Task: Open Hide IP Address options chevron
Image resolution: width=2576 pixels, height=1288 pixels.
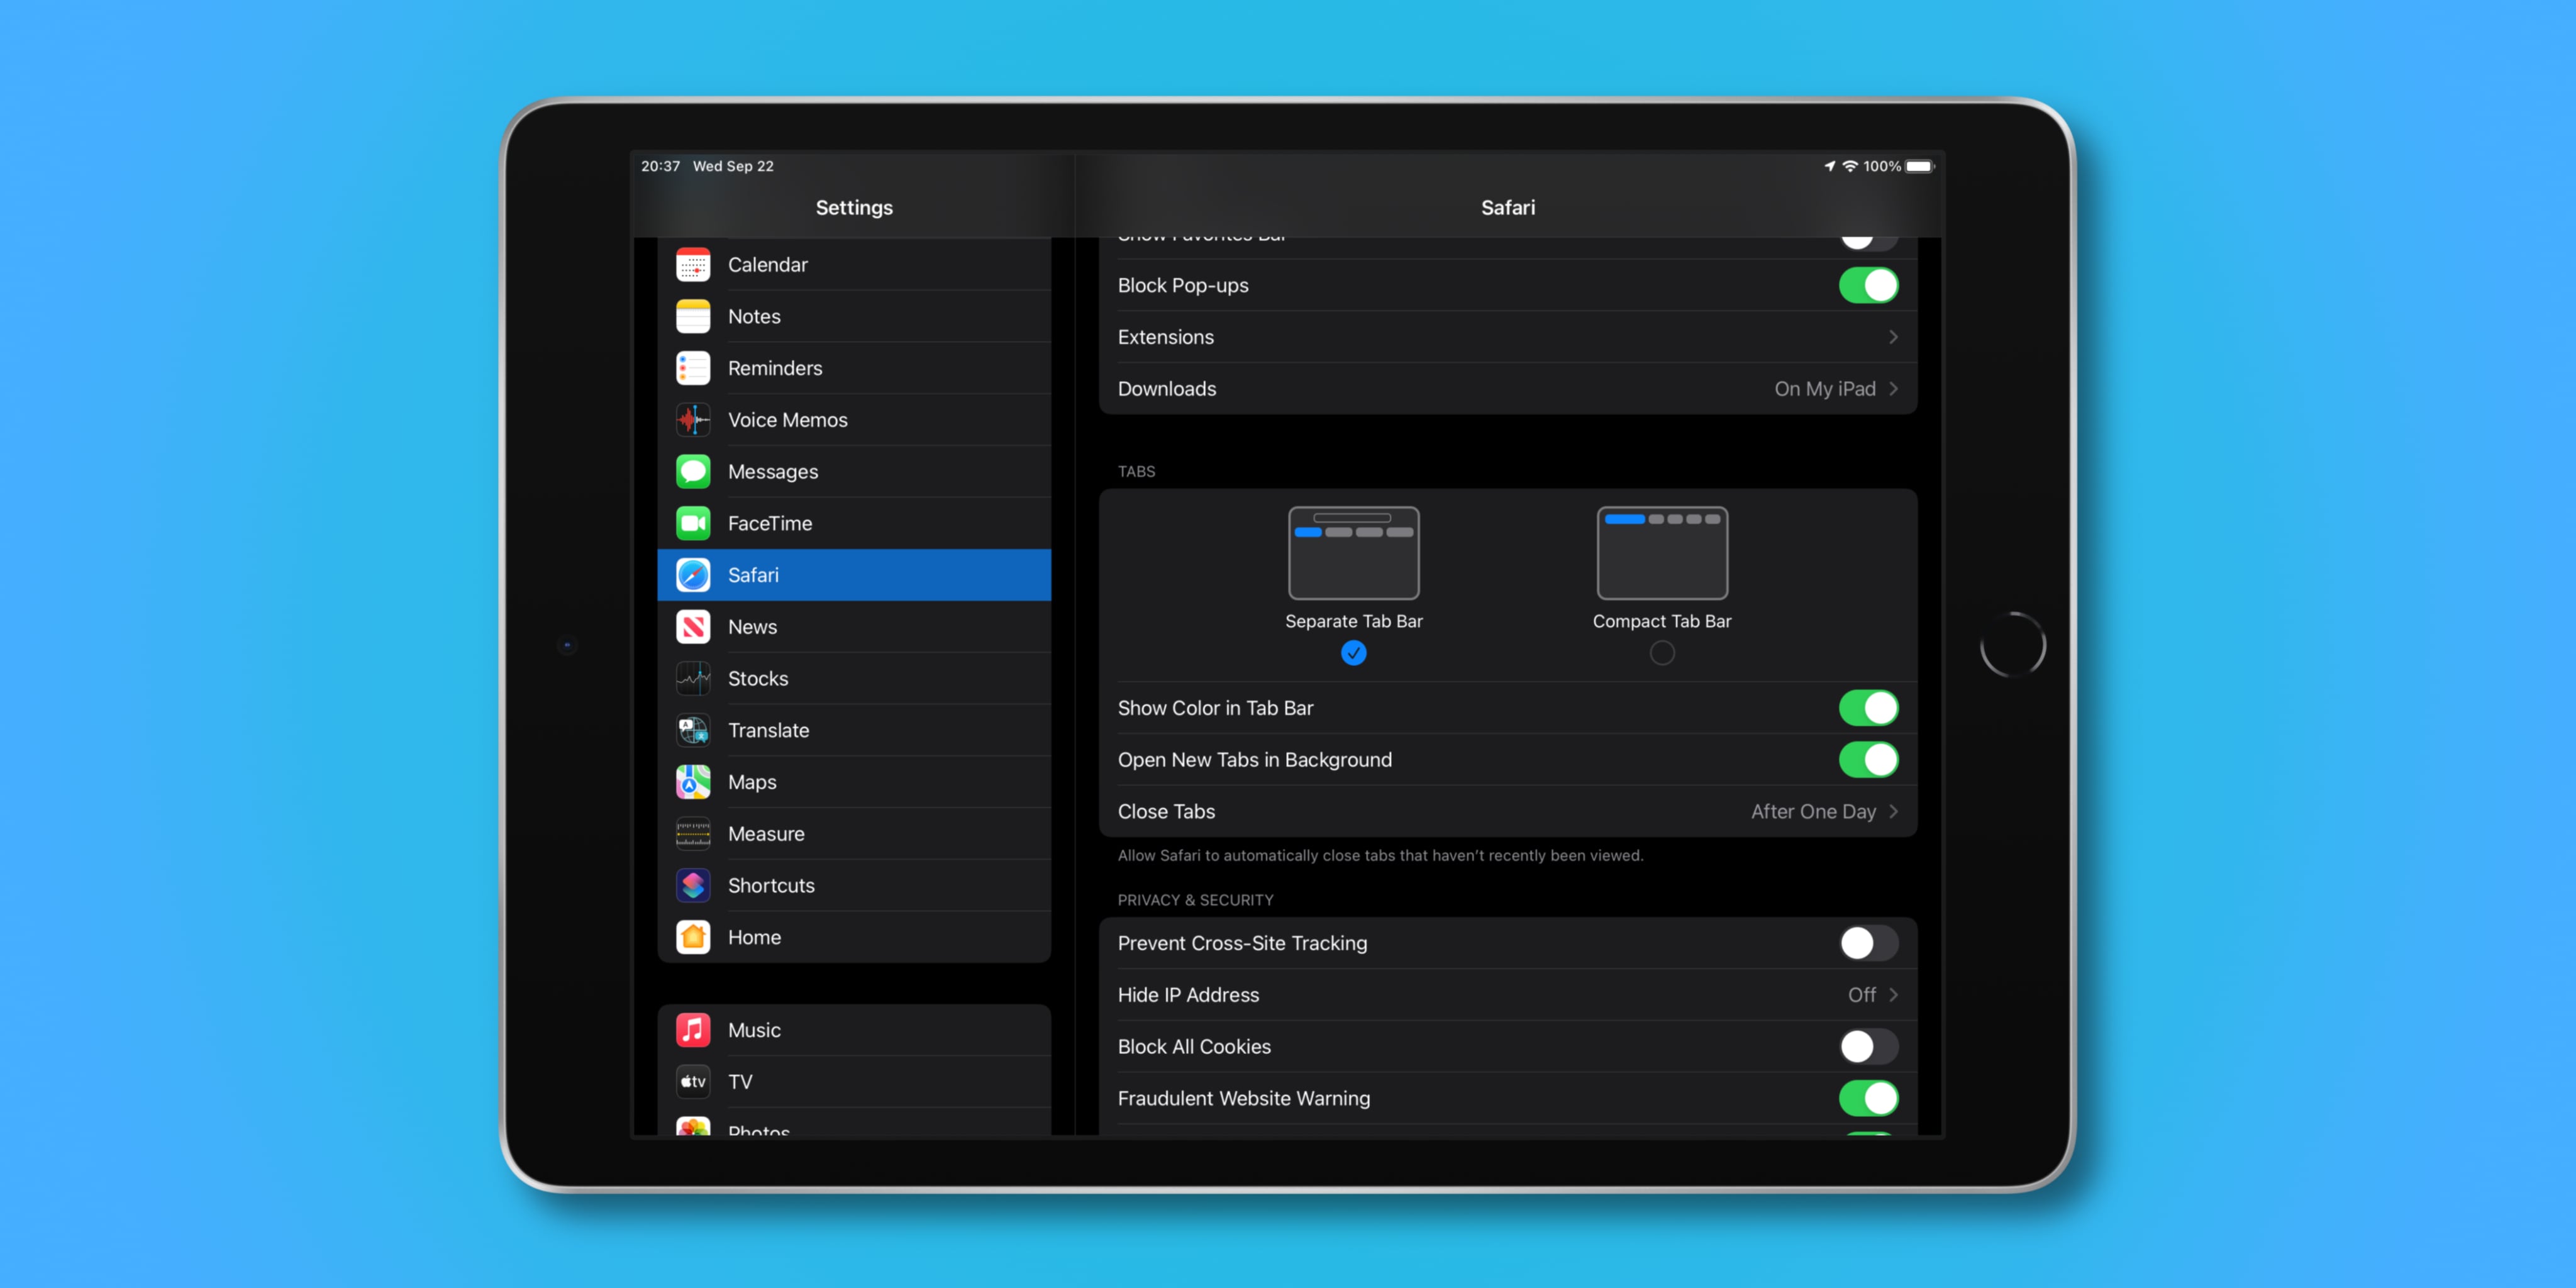Action: [x=1893, y=995]
